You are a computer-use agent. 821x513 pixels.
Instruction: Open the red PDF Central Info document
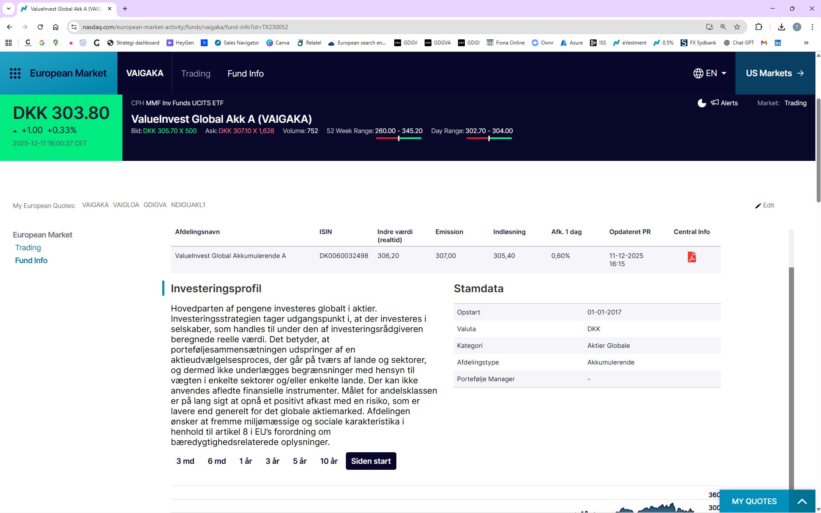point(691,257)
